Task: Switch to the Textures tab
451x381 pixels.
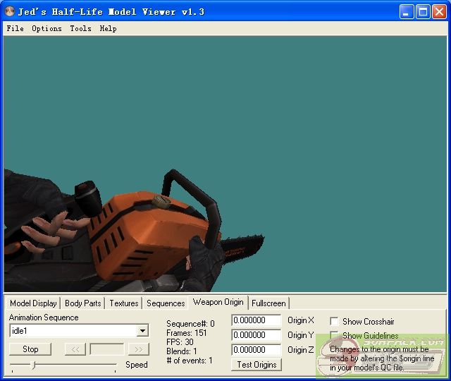Action: (x=123, y=303)
